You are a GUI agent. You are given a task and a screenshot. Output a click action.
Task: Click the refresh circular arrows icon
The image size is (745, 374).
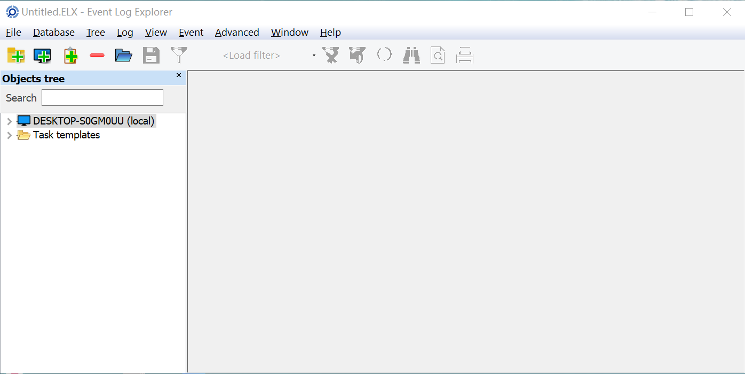(x=384, y=55)
